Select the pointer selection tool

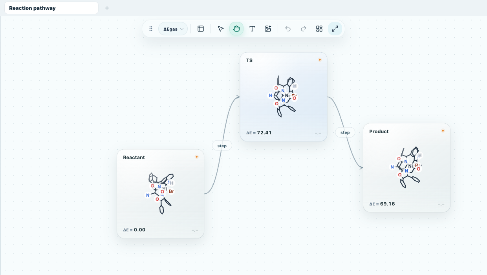tap(221, 29)
